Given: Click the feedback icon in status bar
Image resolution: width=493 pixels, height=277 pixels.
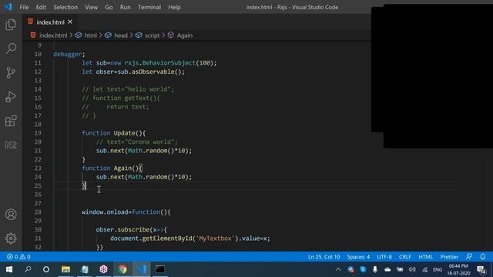Looking at the screenshot, I should click(x=469, y=256).
